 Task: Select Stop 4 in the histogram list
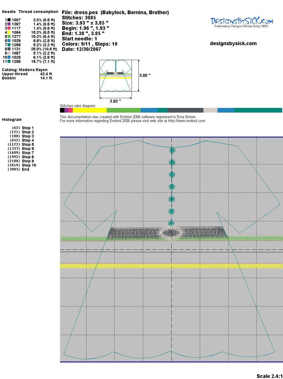(28, 140)
